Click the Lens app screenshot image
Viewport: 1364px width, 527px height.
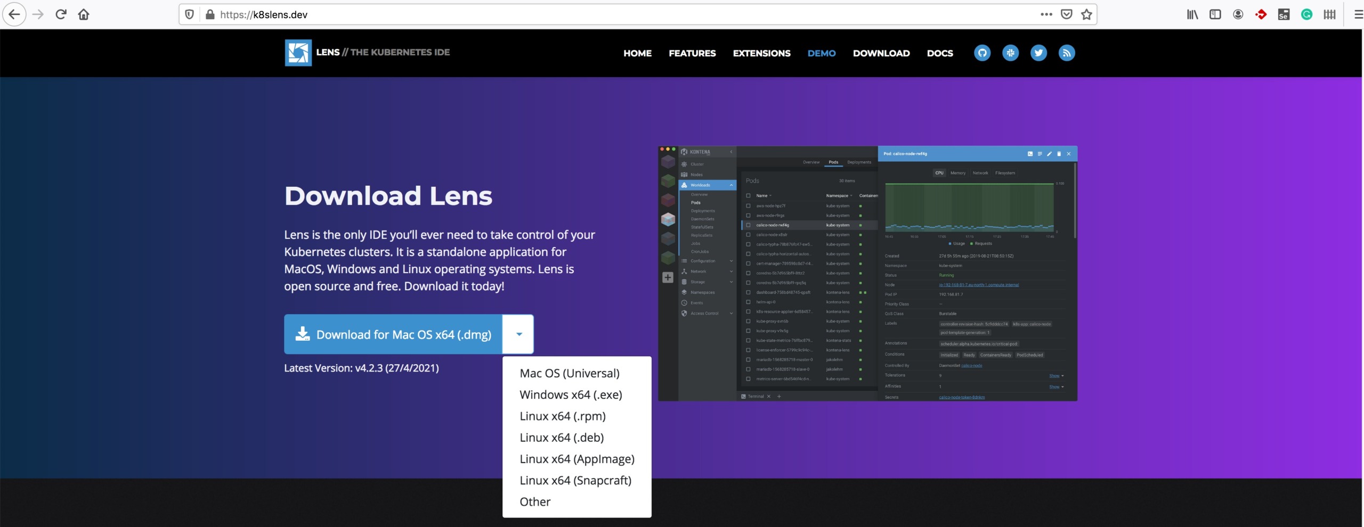pos(867,273)
